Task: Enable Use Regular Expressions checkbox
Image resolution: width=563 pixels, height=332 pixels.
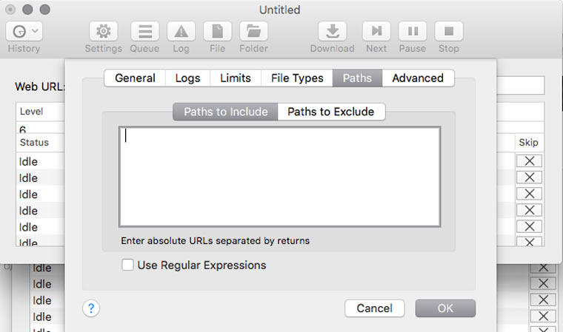Action: [128, 265]
